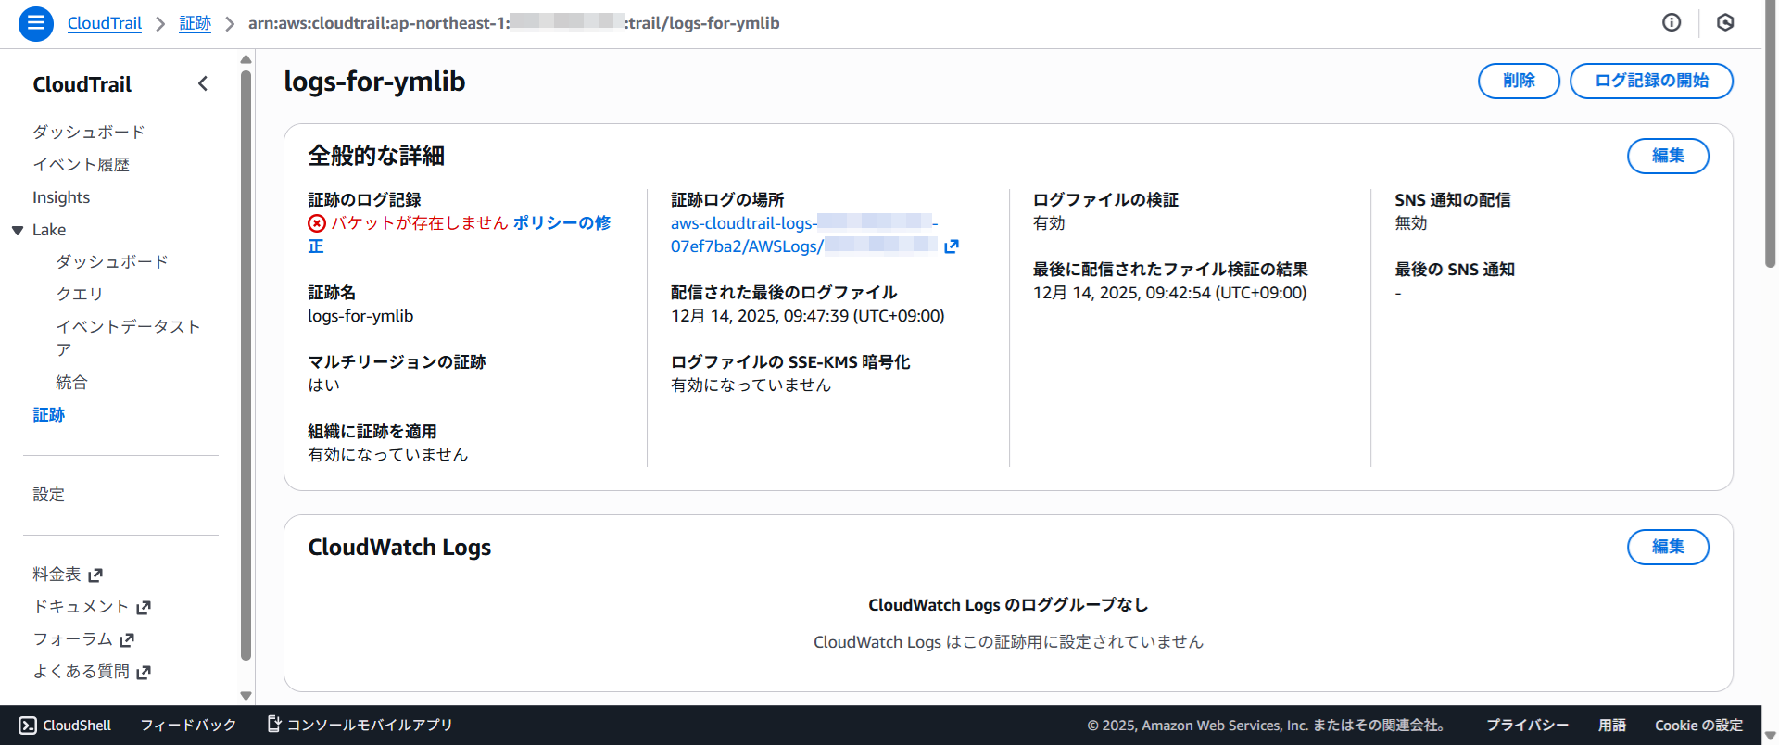Click the red error icon under 証跡のログ記録
This screenshot has width=1779, height=745.
pyautogui.click(x=317, y=223)
